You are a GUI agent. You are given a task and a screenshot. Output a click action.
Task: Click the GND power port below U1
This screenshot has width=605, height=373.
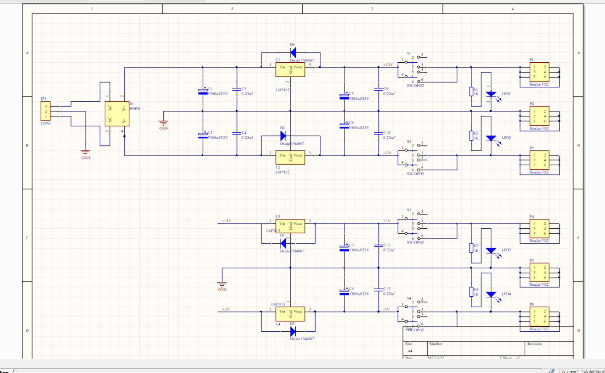tap(163, 122)
